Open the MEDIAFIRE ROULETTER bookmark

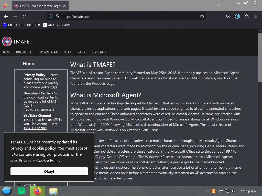click(x=21, y=25)
